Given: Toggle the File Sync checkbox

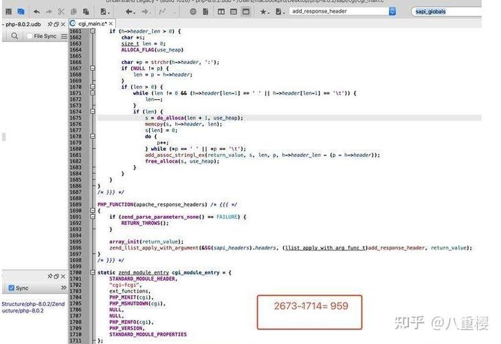Looking at the screenshot, I should tap(30, 36).
